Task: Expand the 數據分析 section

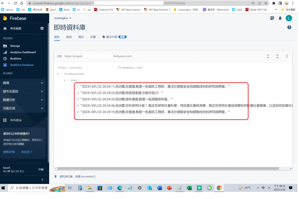Action: click(x=23, y=100)
